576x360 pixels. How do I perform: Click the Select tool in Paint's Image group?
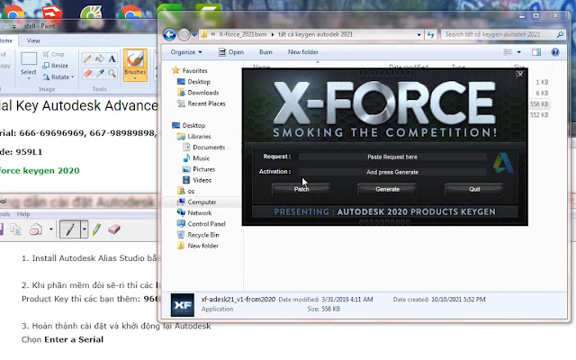tap(28, 65)
